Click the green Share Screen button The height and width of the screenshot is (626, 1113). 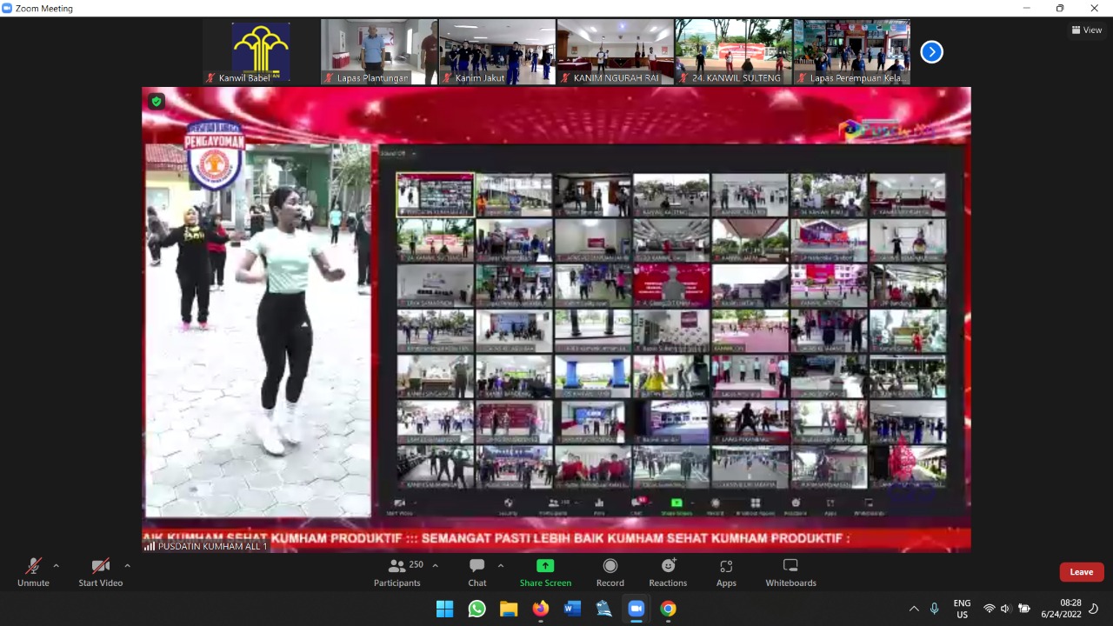tap(545, 572)
